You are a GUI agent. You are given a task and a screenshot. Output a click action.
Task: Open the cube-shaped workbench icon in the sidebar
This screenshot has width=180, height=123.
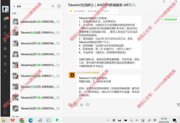(x=5, y=34)
